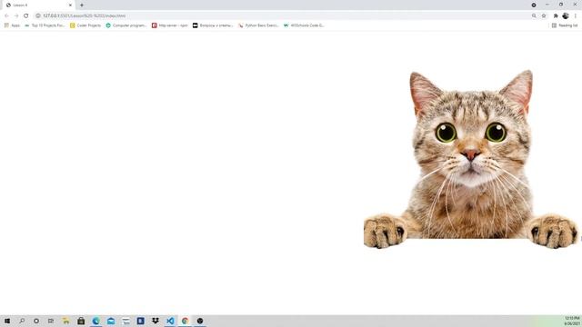
Task: Click the site info icon in address bar
Action: 38,15
